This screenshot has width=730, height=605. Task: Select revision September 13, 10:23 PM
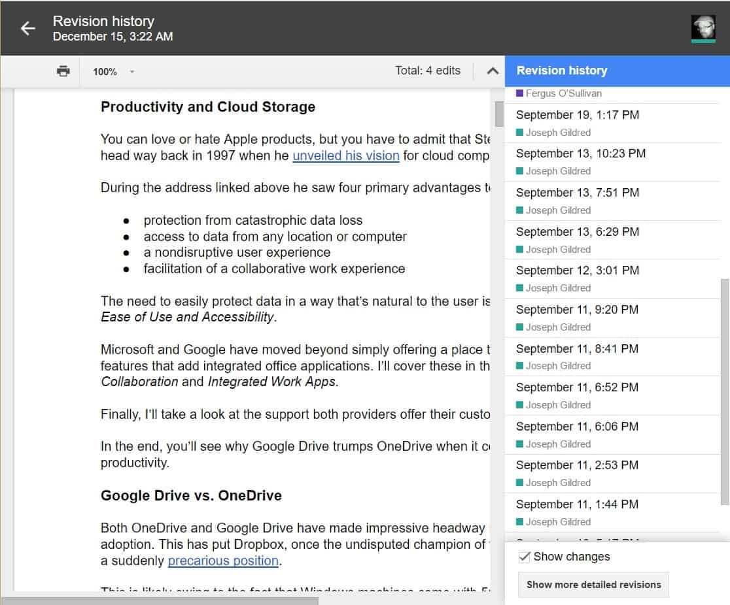click(612, 161)
